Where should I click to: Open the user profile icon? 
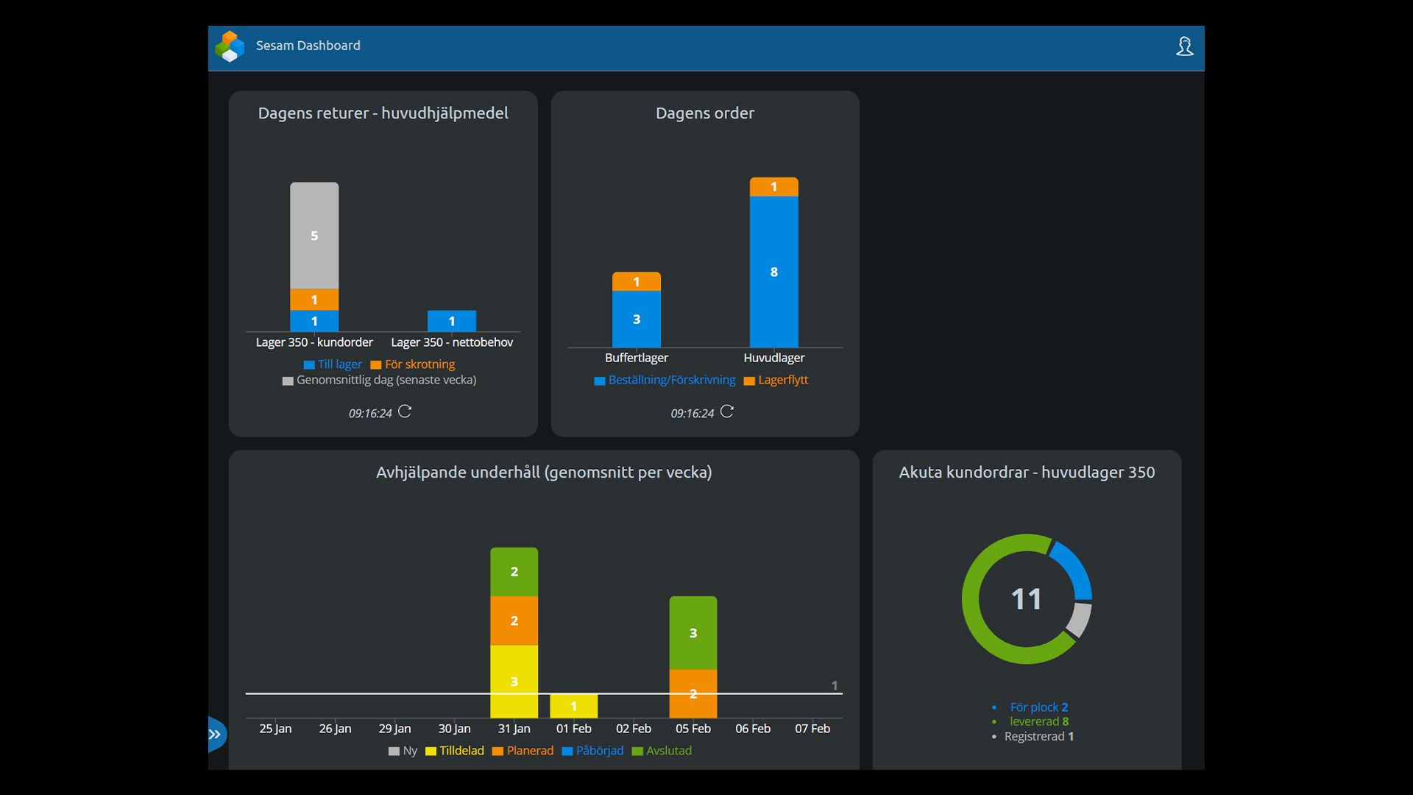[x=1184, y=46]
